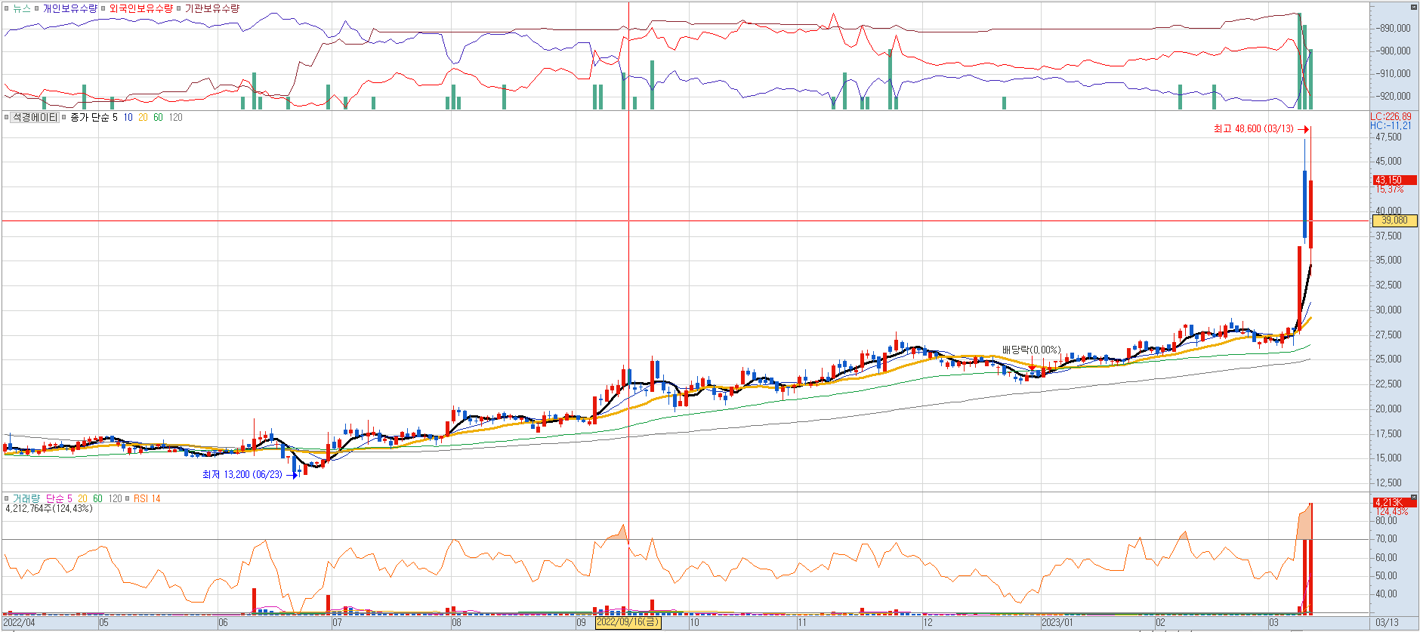The width and height of the screenshot is (1420, 632).
Task: Click the red current price tag 43,150
Action: (x=1394, y=180)
